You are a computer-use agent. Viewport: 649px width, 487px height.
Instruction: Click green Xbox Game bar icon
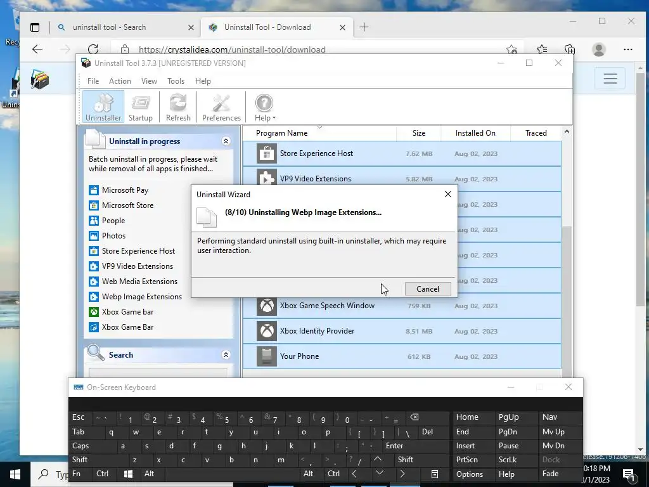tap(94, 312)
